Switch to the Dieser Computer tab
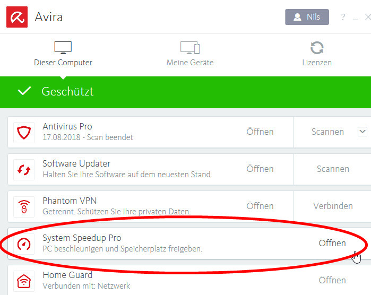This screenshot has width=371, height=295. pos(63,55)
